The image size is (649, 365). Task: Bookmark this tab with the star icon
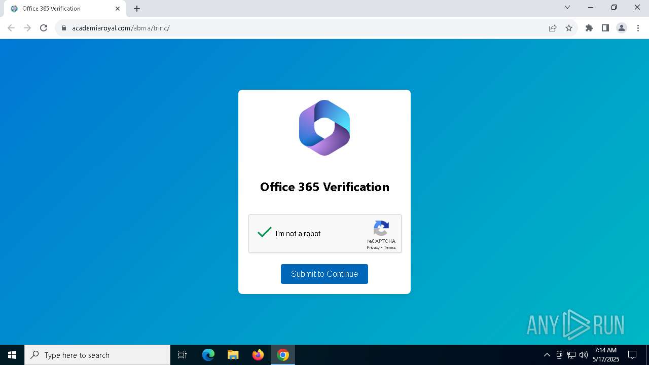coord(569,28)
